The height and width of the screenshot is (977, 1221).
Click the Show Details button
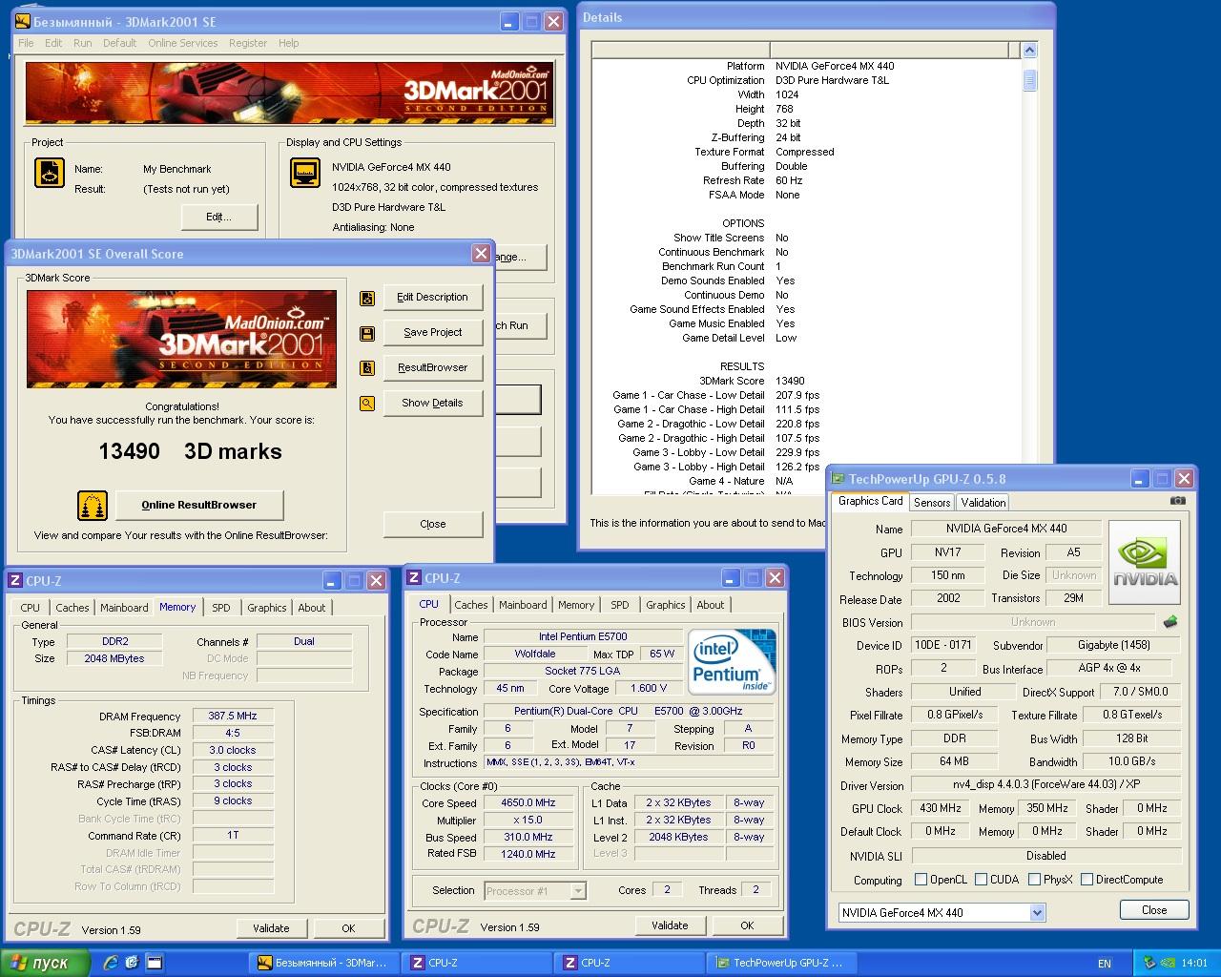tap(433, 404)
